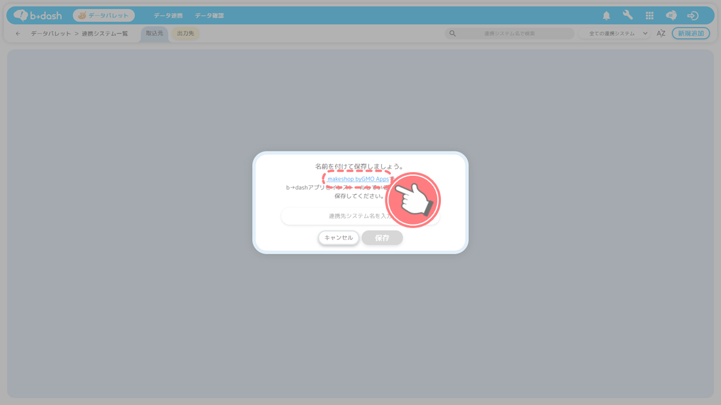Open the データ確認 menu

point(209,15)
